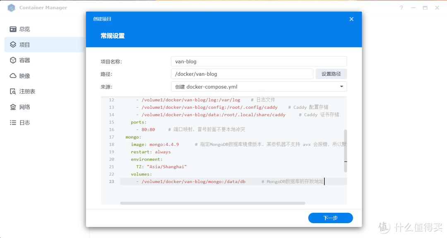Open the help question mark icon
447x238 pixels.
click(x=401, y=8)
